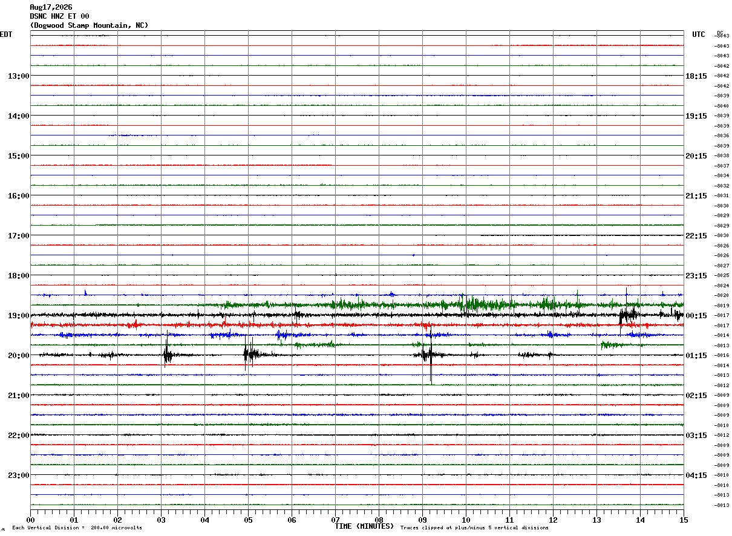Click the 13:00 EDT time label

[x=18, y=76]
